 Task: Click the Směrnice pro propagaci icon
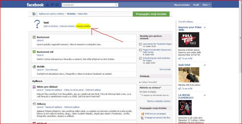tap(142, 114)
